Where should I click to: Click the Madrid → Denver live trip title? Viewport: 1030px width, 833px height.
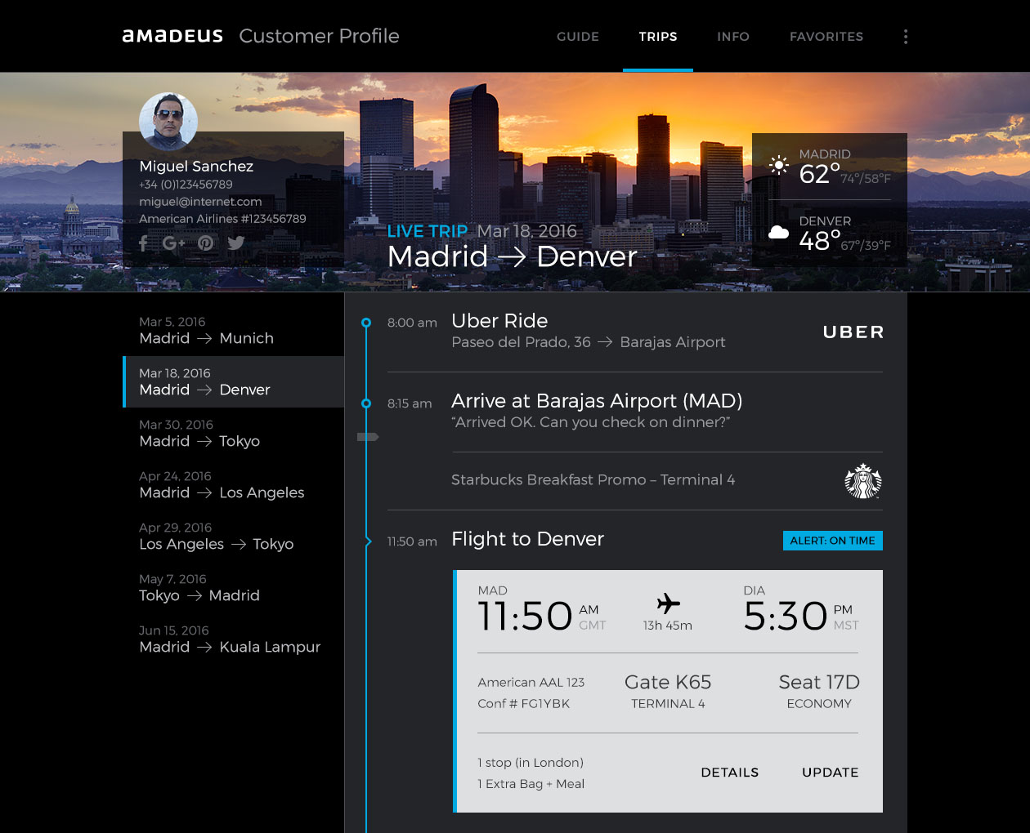coord(512,256)
